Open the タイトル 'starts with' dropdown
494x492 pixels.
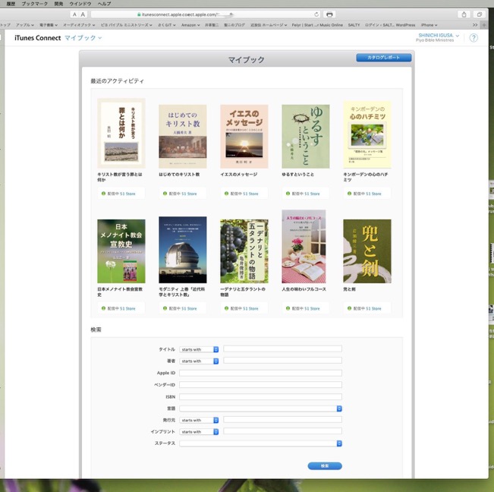[x=199, y=349]
